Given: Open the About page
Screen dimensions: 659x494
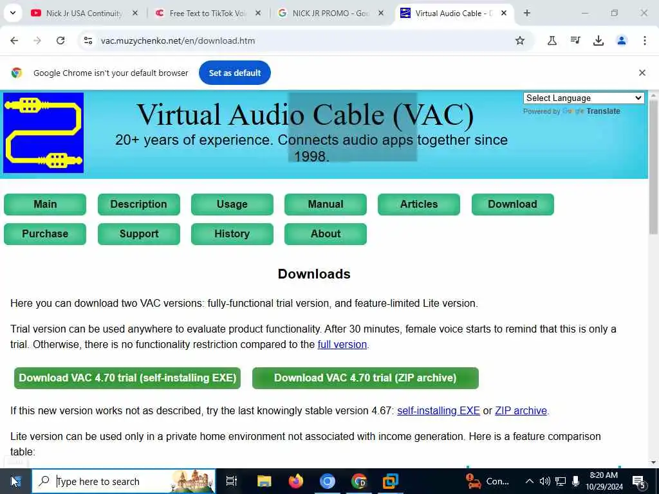Looking at the screenshot, I should point(325,233).
